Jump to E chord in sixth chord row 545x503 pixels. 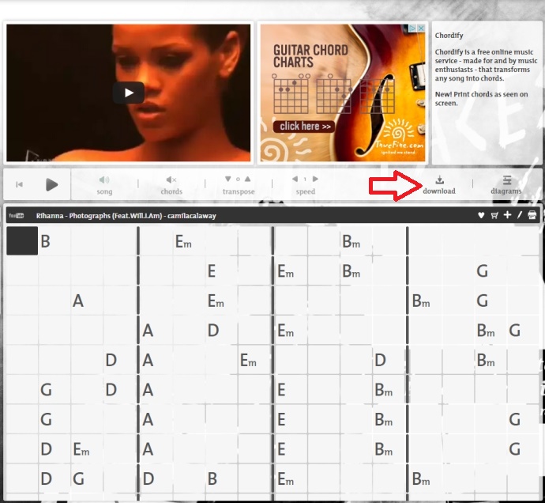tap(281, 390)
